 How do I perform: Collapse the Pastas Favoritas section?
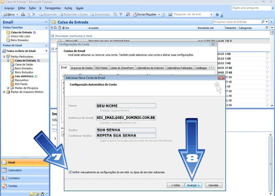(x=46, y=28)
